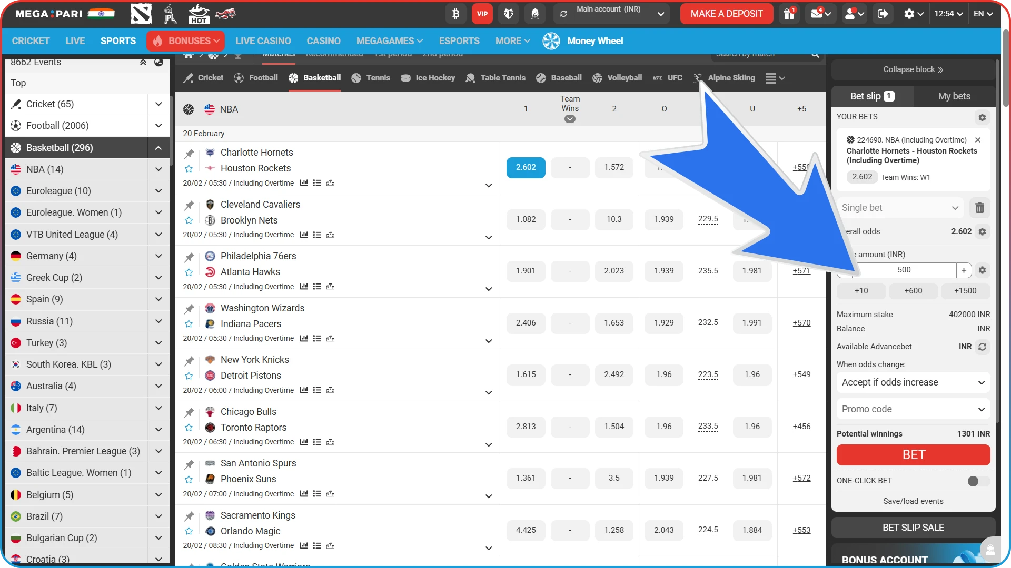Pin the Charlotte Hornets match
1011x568 pixels.
tap(189, 153)
